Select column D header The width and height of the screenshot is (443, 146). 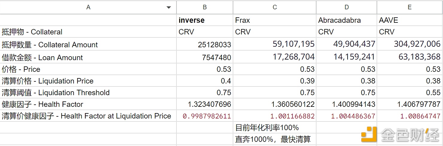(x=346, y=7)
